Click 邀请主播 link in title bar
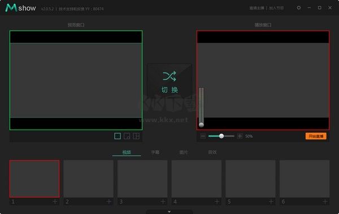 [257, 8]
